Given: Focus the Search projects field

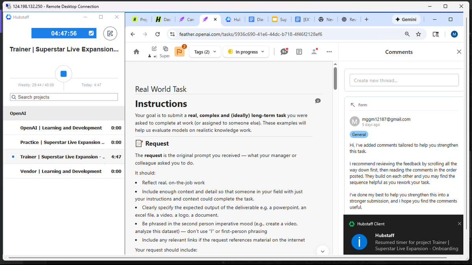Looking at the screenshot, I should click(x=64, y=97).
